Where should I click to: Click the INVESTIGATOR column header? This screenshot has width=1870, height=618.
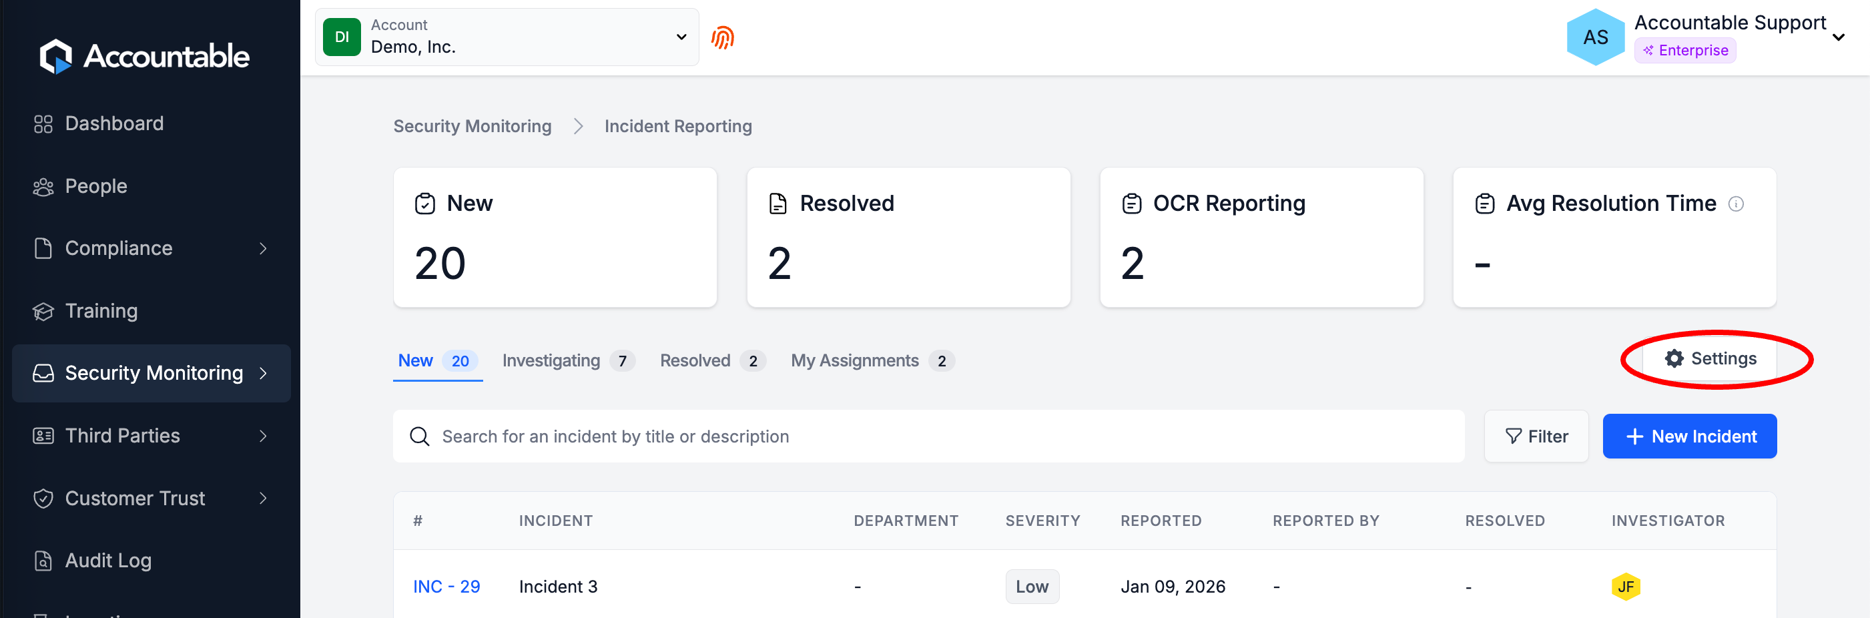(x=1668, y=521)
